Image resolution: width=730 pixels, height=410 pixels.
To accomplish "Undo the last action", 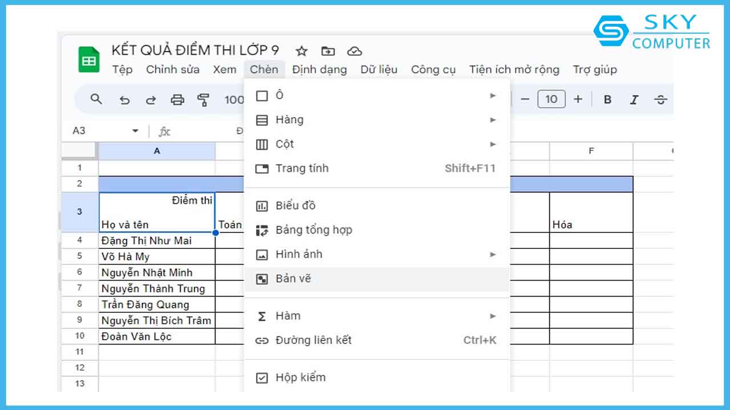I will pyautogui.click(x=124, y=100).
